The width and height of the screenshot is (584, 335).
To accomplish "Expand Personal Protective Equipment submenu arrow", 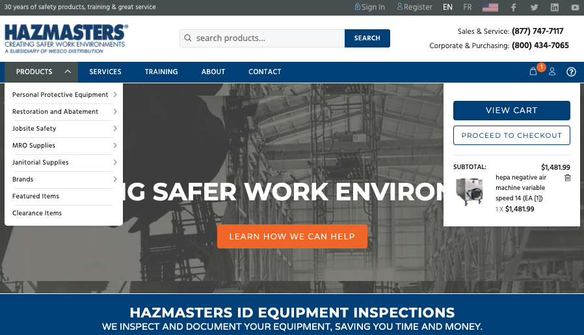I will coord(115,95).
